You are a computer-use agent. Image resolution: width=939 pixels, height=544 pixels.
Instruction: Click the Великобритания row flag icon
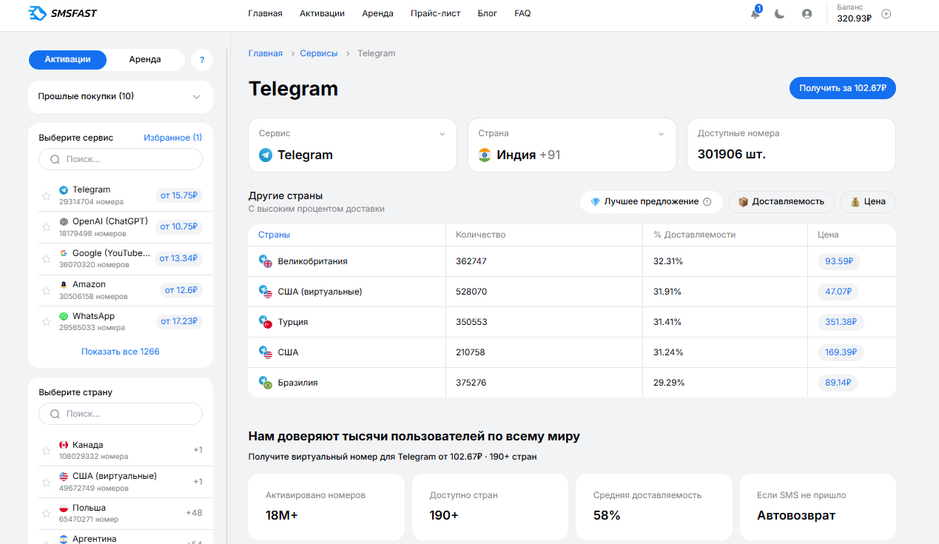click(x=266, y=261)
